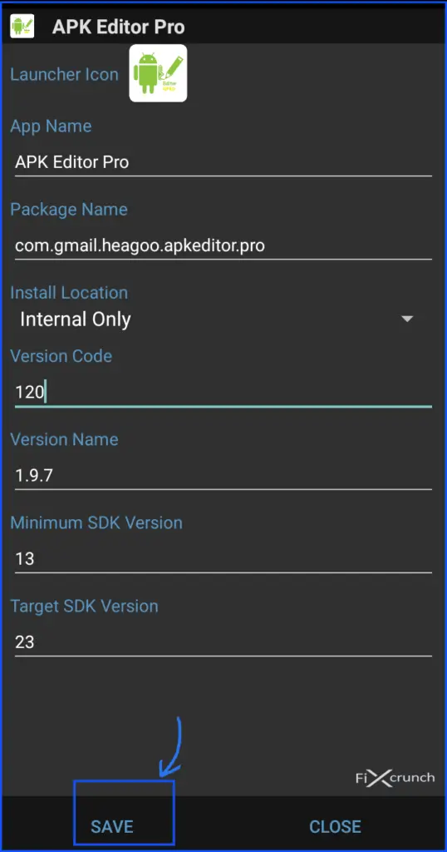Viewport: 447px width, 852px height.
Task: Tap the Minimum SDK Version field showing 13
Action: (x=223, y=558)
